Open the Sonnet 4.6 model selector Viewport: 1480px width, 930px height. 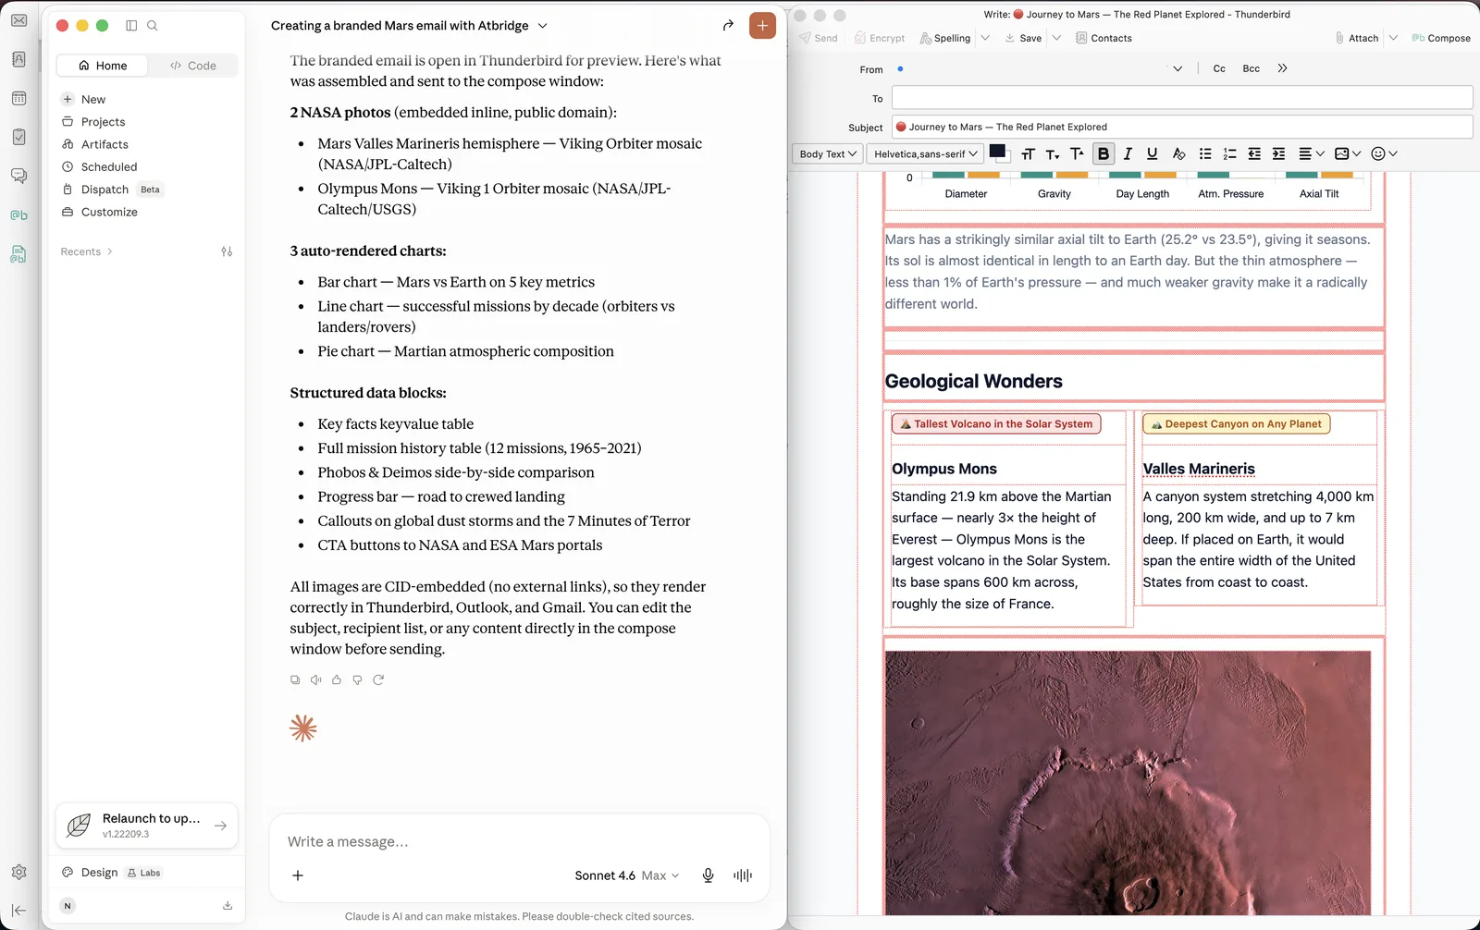click(x=627, y=875)
